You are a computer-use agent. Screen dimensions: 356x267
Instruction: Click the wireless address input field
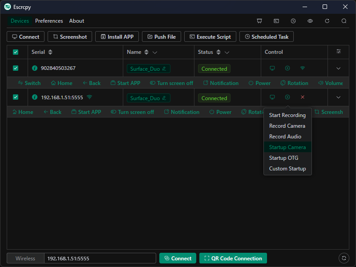[x=100, y=259]
